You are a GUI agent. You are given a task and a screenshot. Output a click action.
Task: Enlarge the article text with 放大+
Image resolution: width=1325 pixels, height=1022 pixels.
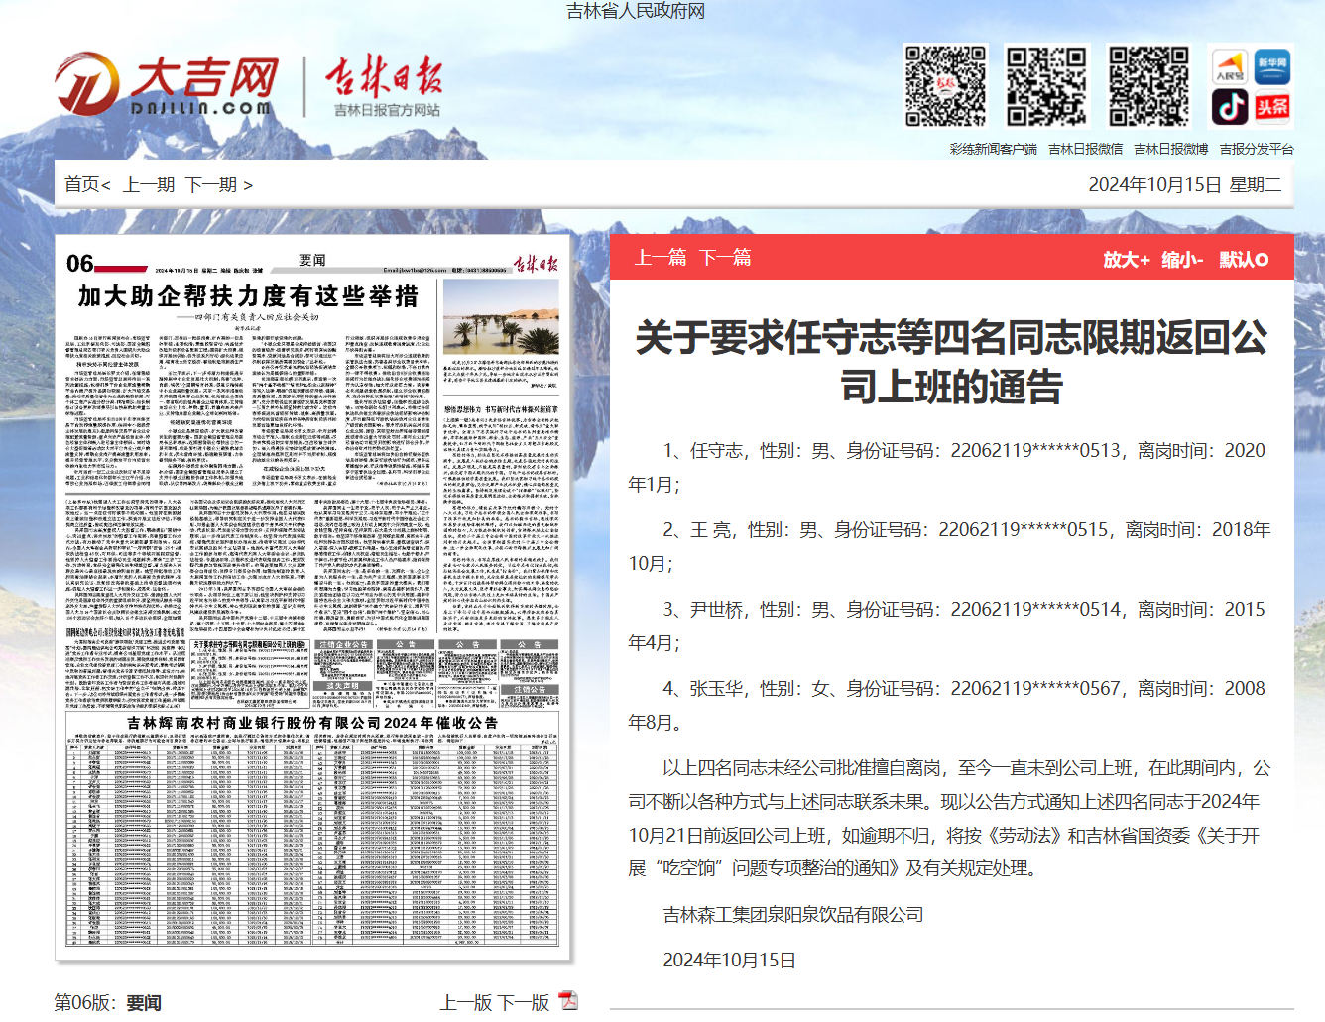[x=1127, y=260]
